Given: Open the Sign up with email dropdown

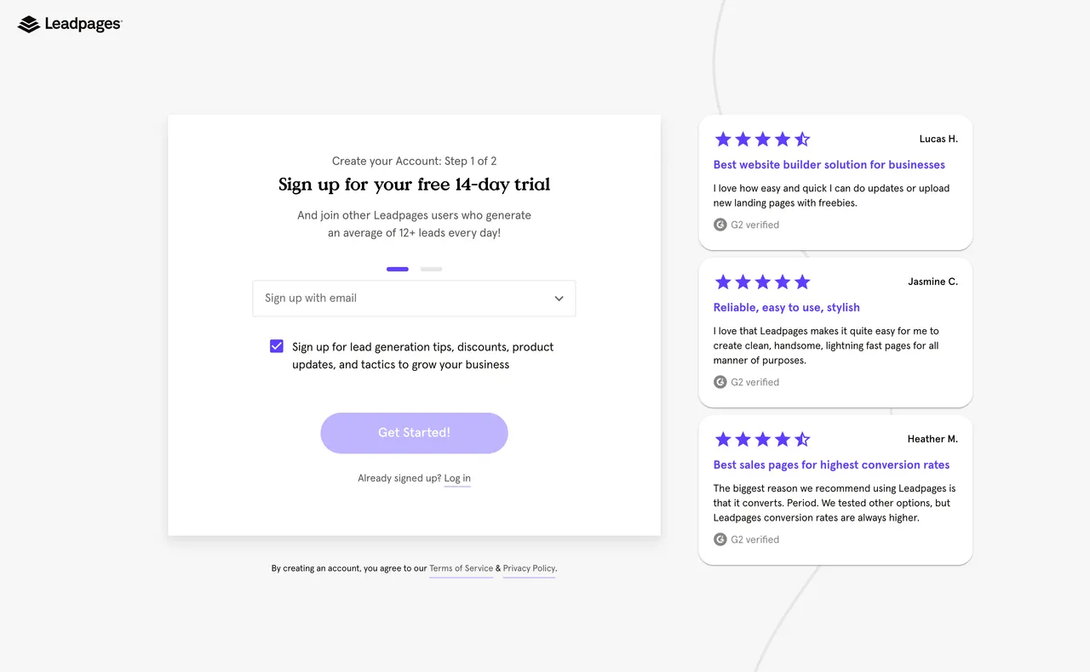Looking at the screenshot, I should click(x=414, y=299).
